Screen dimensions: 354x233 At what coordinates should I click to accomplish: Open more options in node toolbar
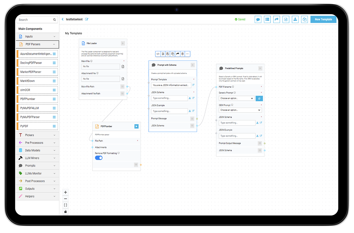coord(188,54)
